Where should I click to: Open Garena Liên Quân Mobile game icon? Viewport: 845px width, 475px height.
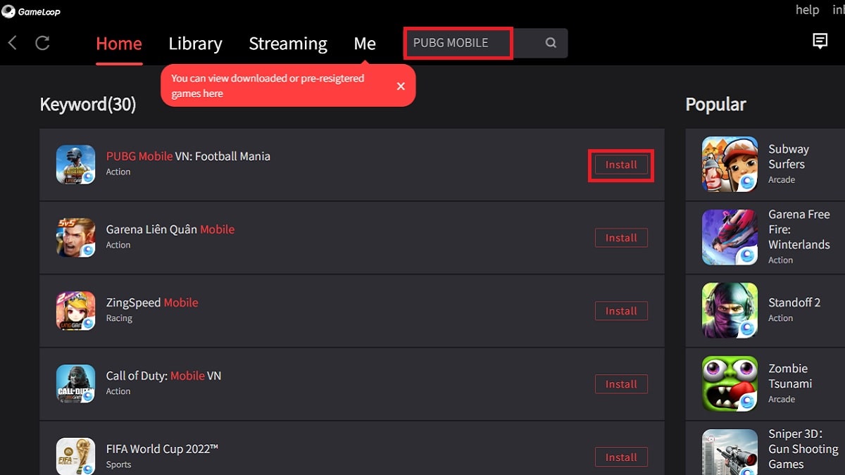75,238
